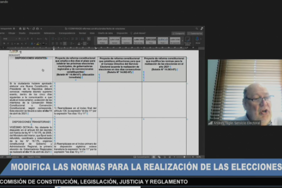282x188 pixels.
Task: Click the numbered list icon
Action: tap(59, 39)
